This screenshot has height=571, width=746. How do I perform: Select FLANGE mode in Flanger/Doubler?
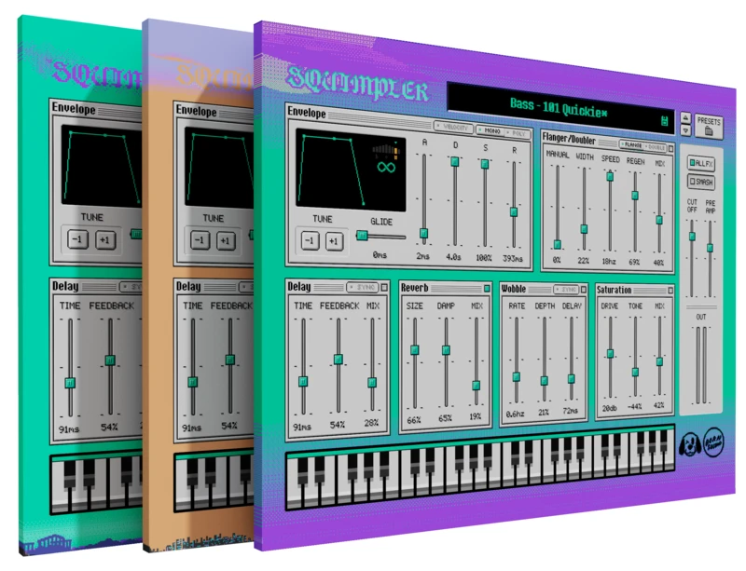coord(631,144)
